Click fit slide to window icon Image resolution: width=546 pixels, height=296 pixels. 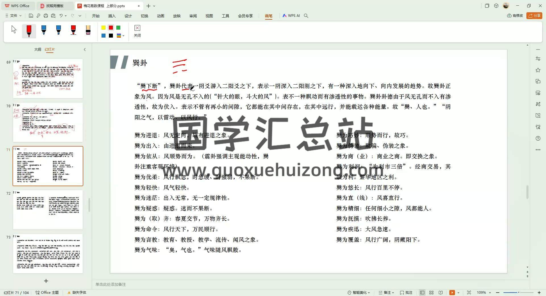point(469,293)
